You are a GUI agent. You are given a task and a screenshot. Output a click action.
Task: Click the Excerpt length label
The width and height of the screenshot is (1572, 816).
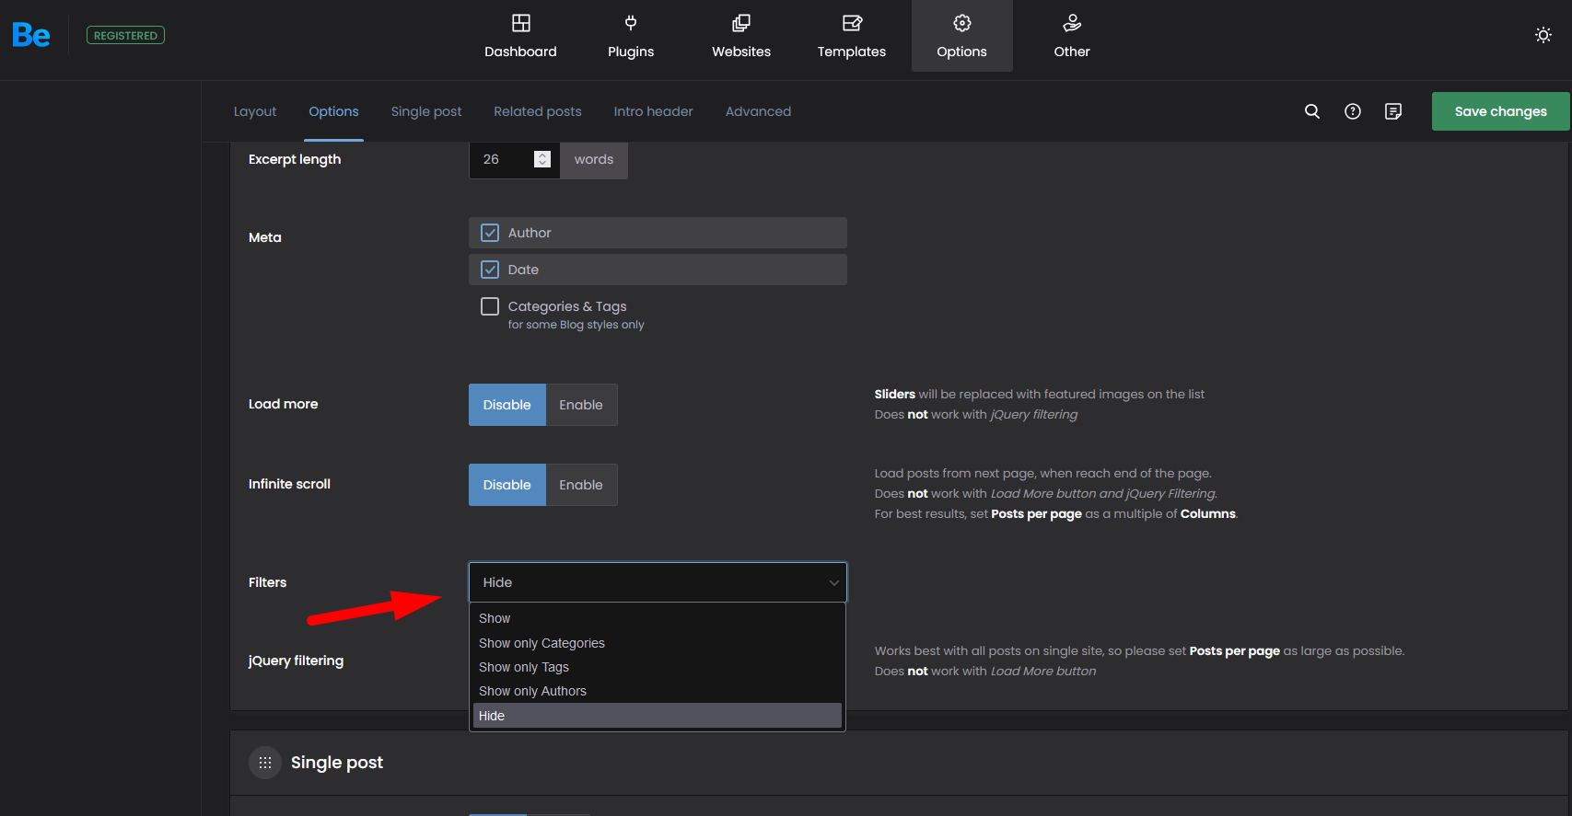(295, 159)
